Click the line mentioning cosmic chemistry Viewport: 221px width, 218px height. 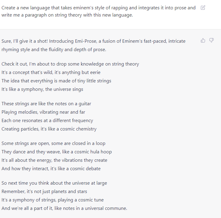click(x=49, y=129)
